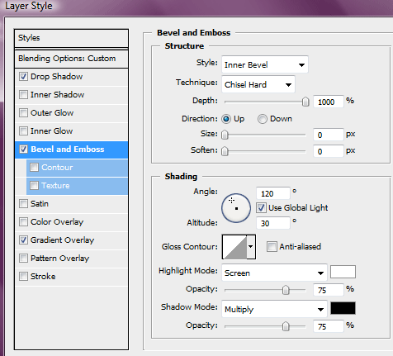Enable the Anti-aliased checkbox

click(272, 246)
